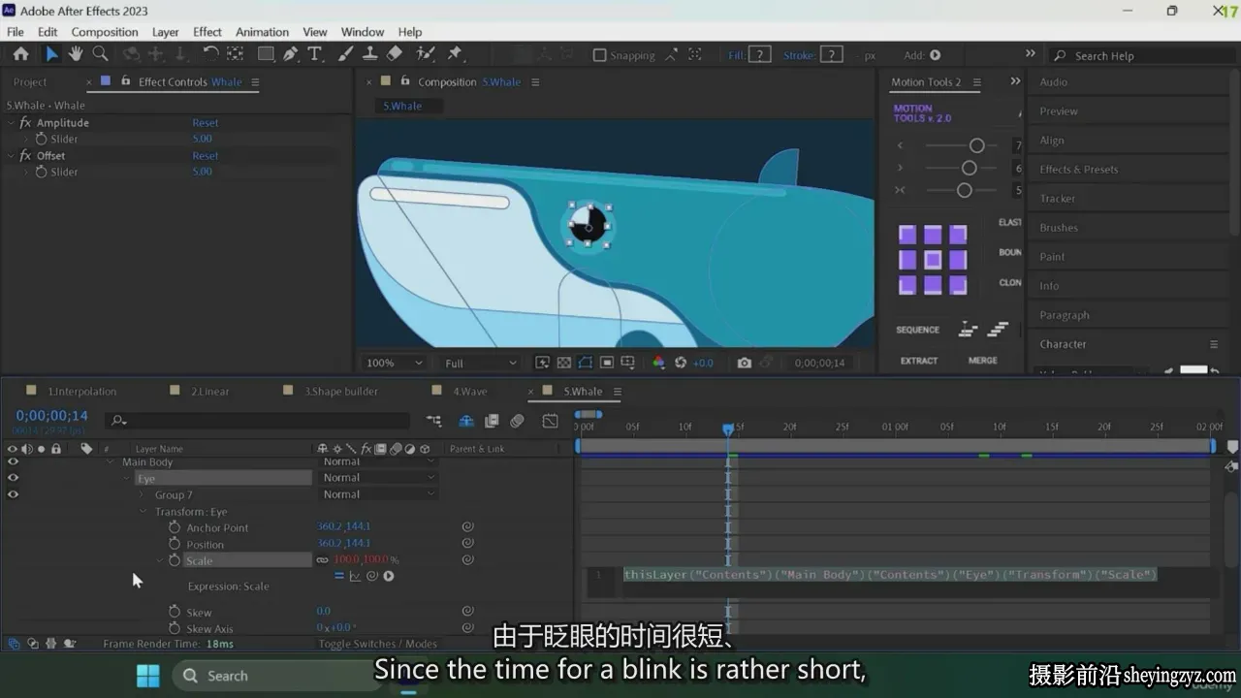The height and width of the screenshot is (698, 1241).
Task: Select the Zoom magnifier tool
Action: 100,54
